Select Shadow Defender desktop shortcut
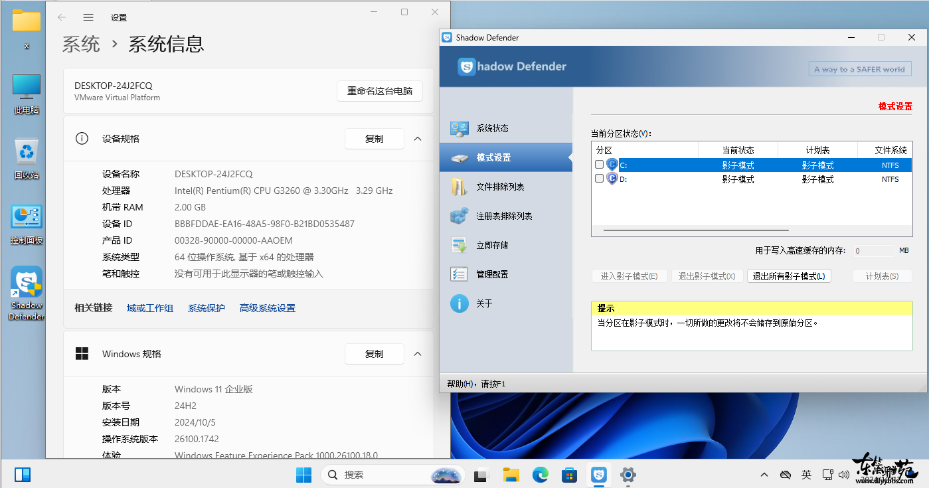The image size is (929, 488). click(27, 293)
